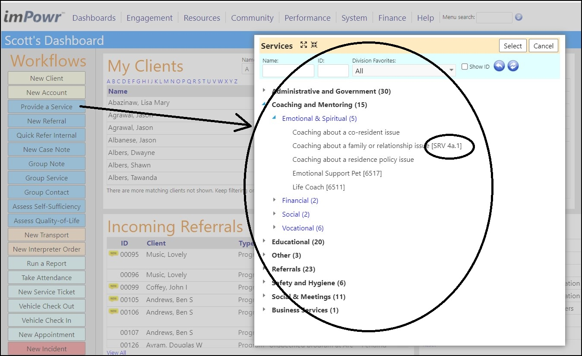The image size is (582, 356).
Task: Click the Select button in Services
Action: [x=513, y=46]
